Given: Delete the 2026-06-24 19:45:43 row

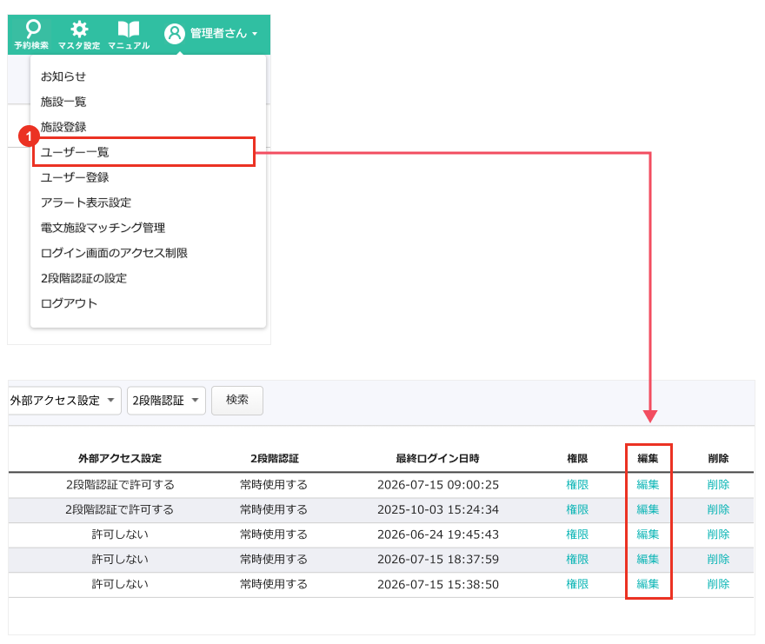Looking at the screenshot, I should click(718, 534).
